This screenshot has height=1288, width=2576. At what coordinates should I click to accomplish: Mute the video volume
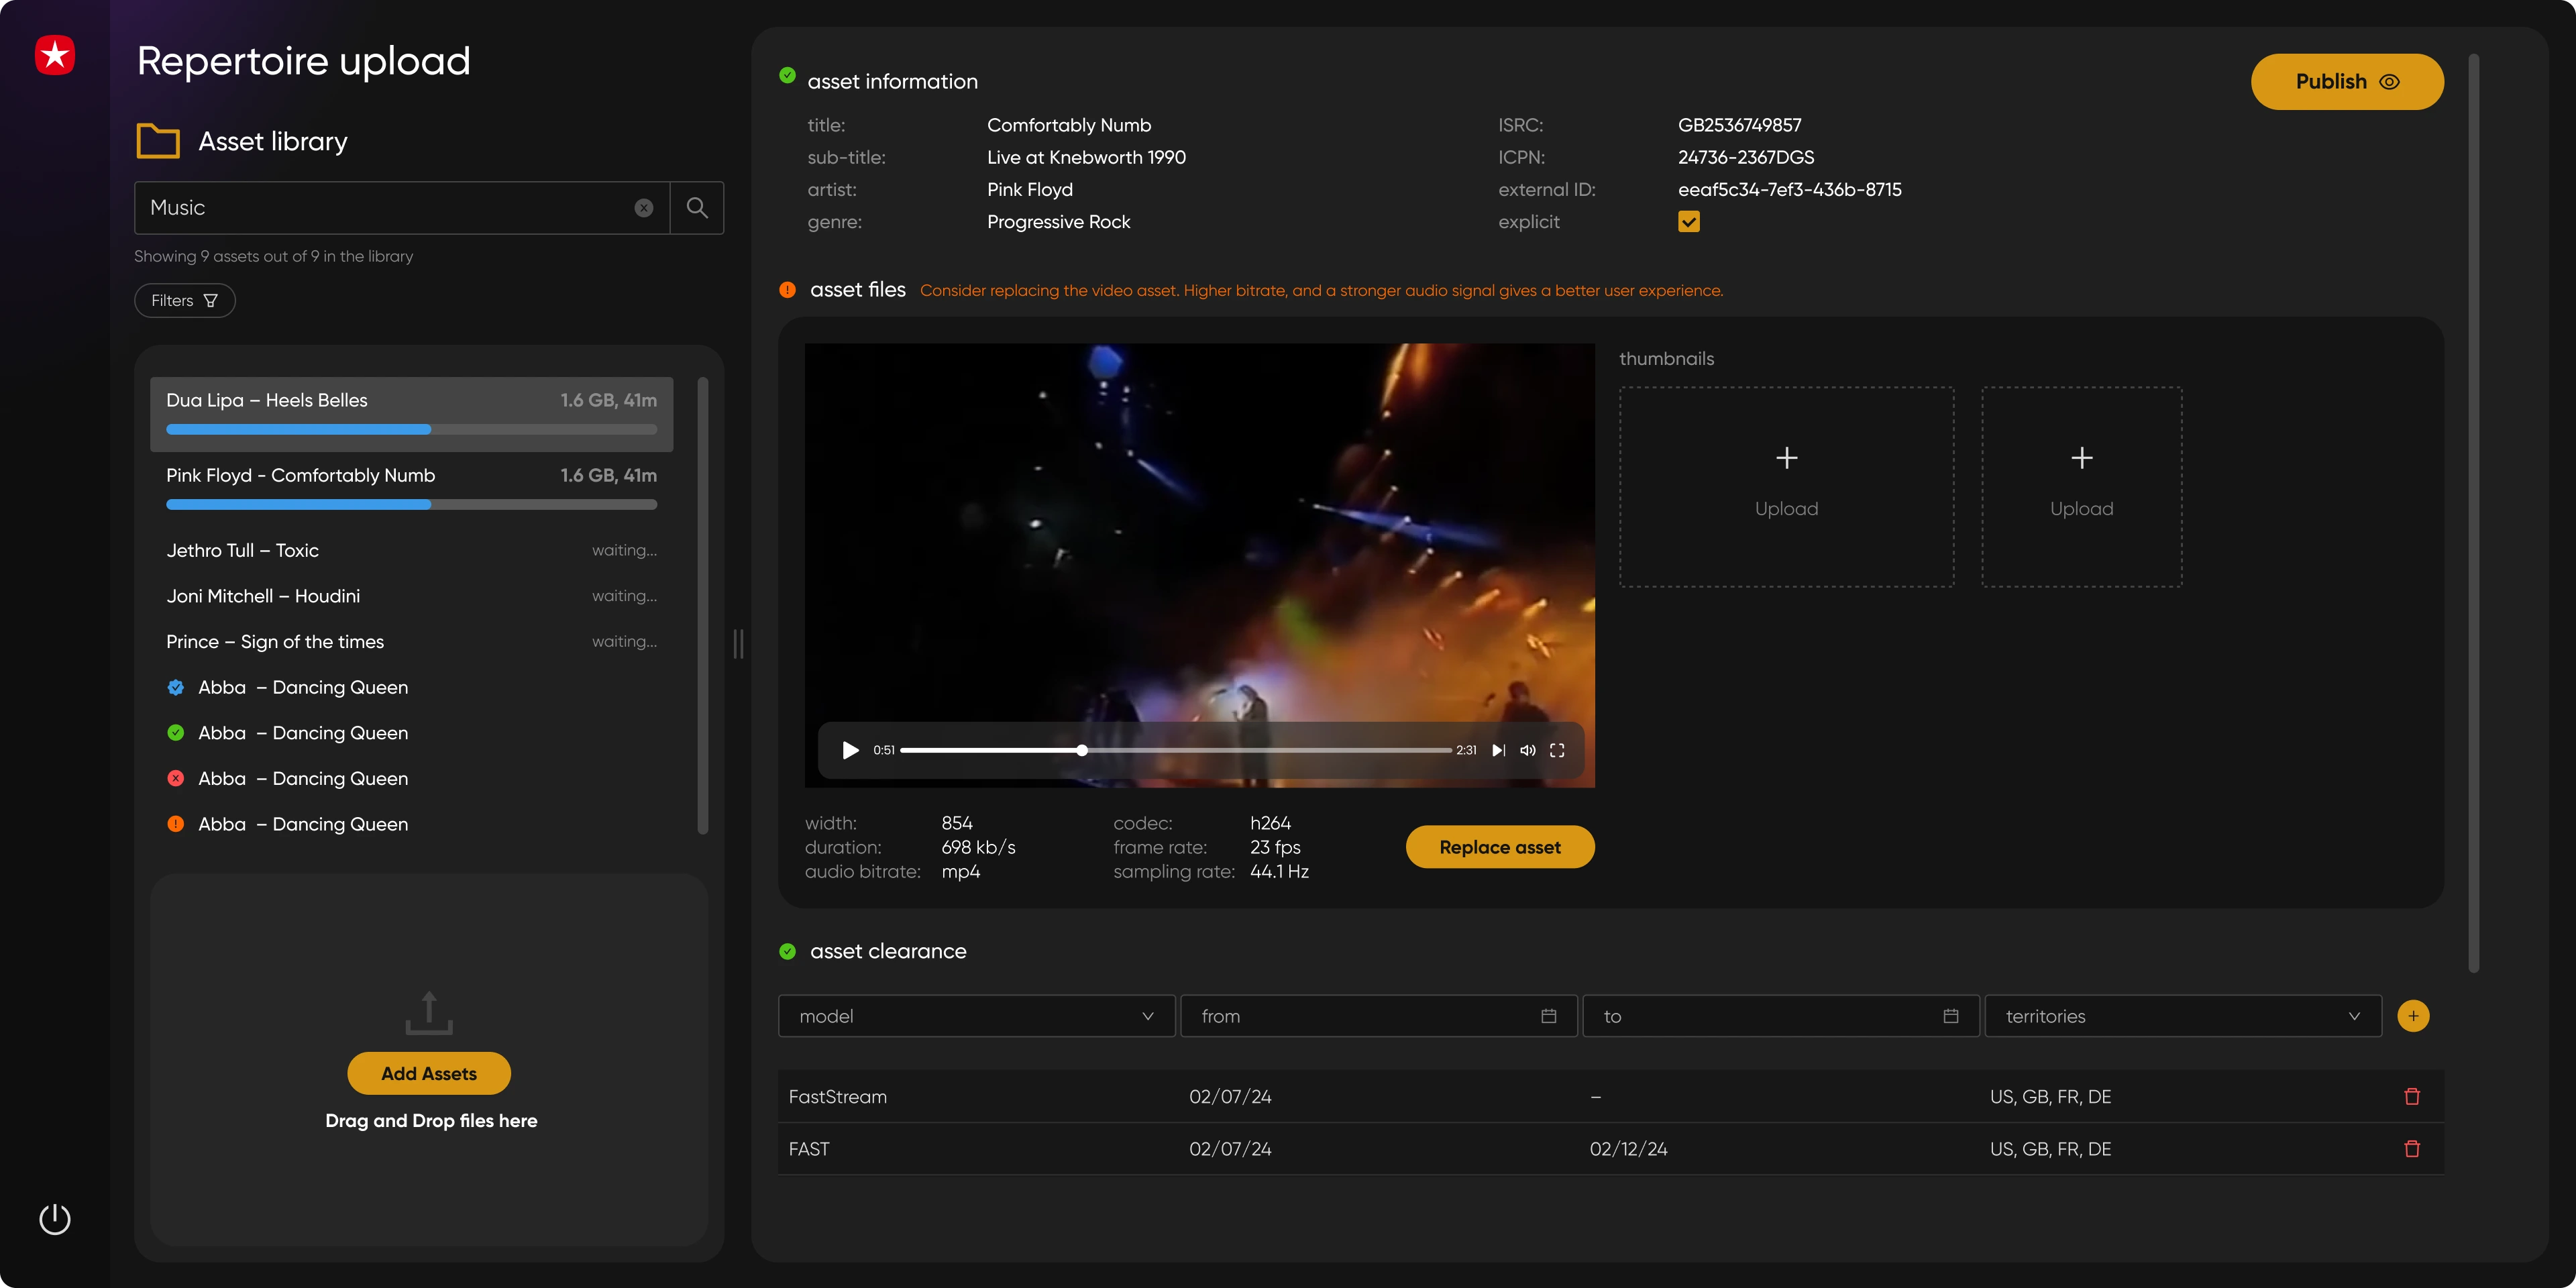[1527, 750]
